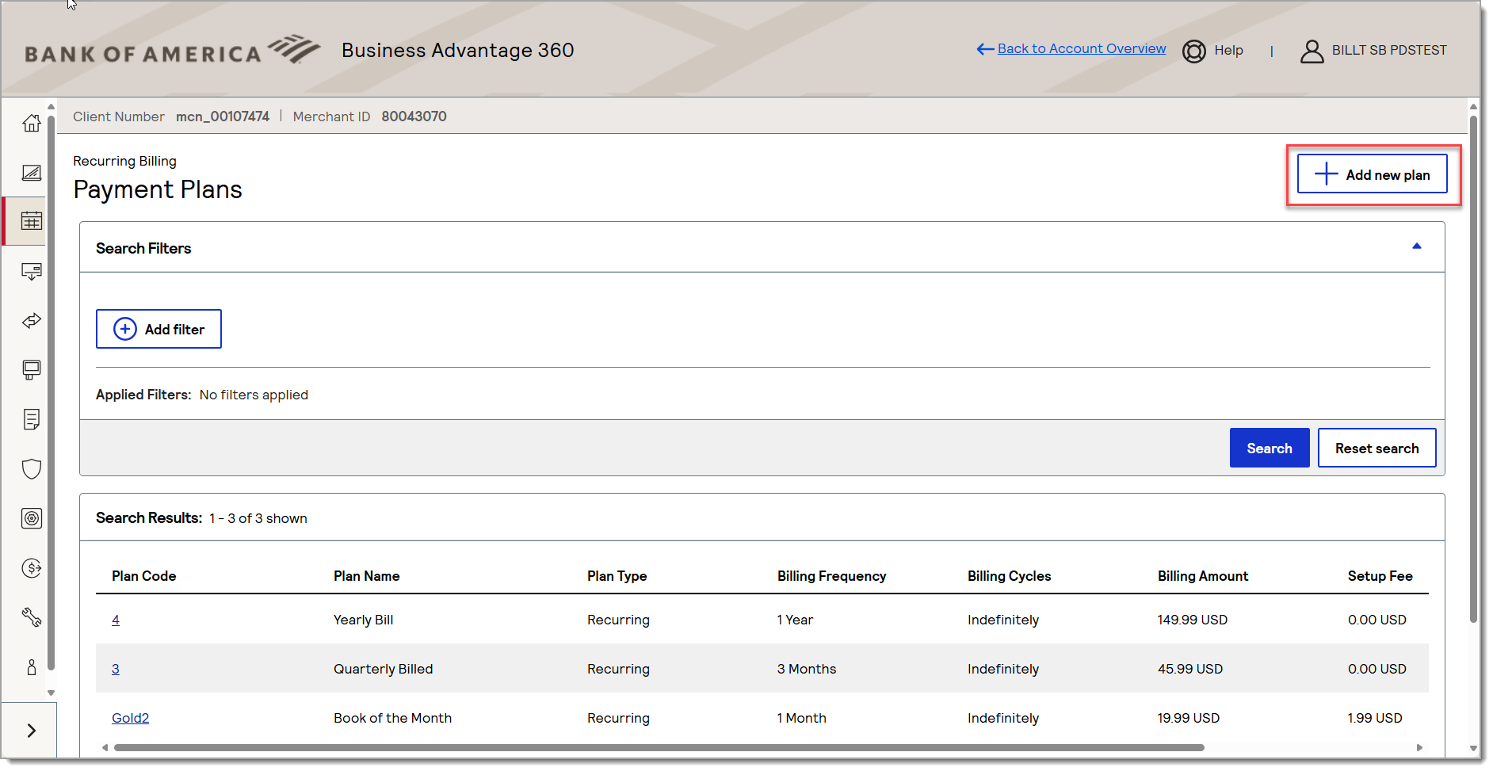Sort by Plan Code column header
The image size is (1493, 771).
tap(144, 577)
